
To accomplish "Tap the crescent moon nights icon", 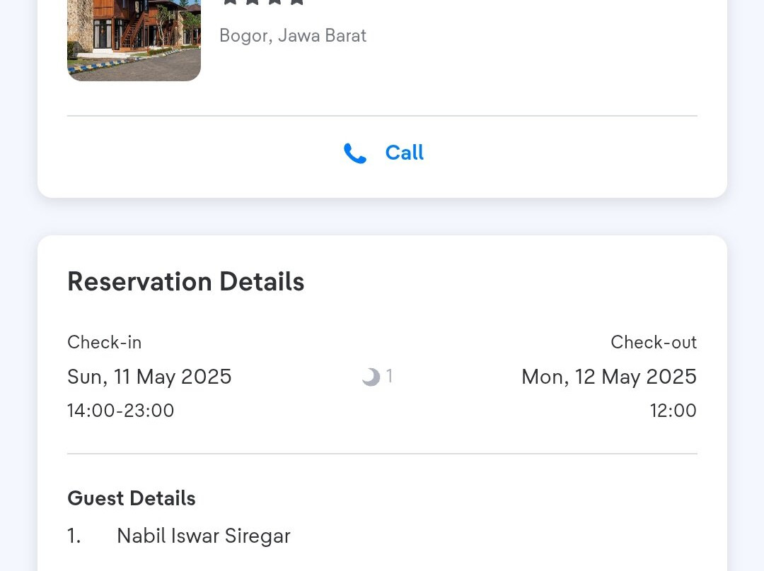I will pyautogui.click(x=371, y=377).
